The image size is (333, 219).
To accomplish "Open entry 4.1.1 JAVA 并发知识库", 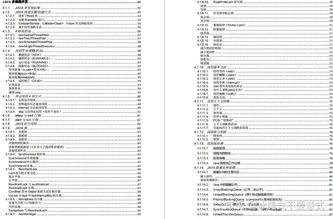I will coord(72,8).
